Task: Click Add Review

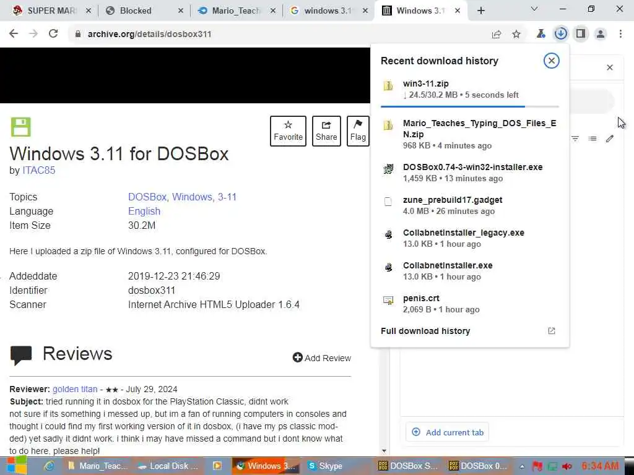Action: coord(322,358)
